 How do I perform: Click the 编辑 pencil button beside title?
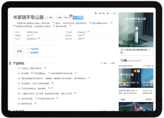pos(59,17)
